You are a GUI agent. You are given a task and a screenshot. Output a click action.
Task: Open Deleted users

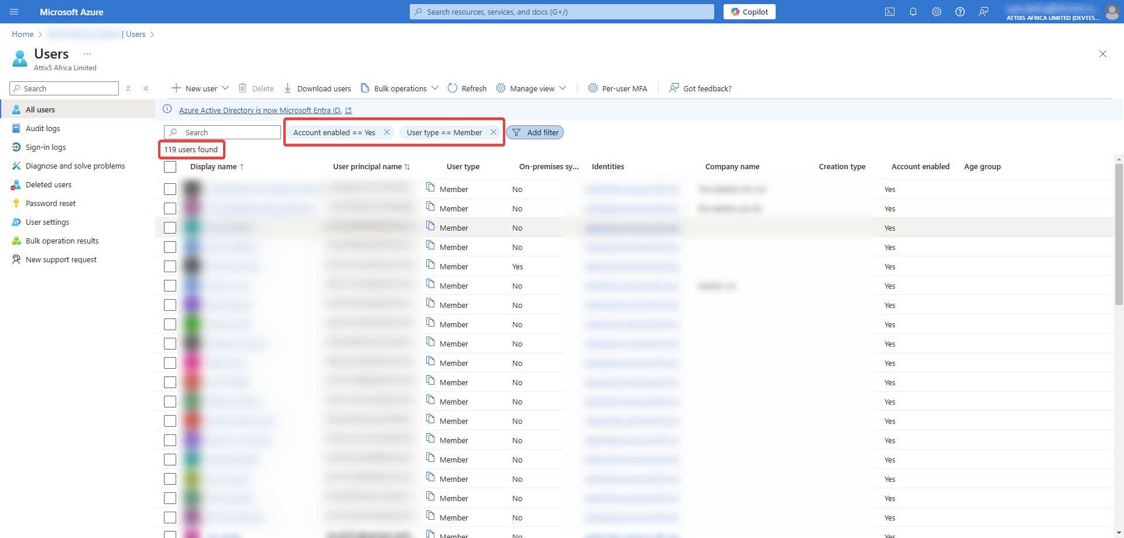(x=49, y=184)
